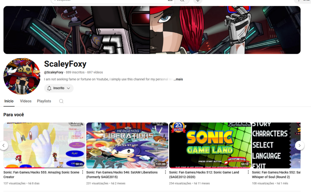The height and width of the screenshot is (192, 311).
Task: Click the '@ScaleyFoxy' channel handle
Action: point(53,72)
